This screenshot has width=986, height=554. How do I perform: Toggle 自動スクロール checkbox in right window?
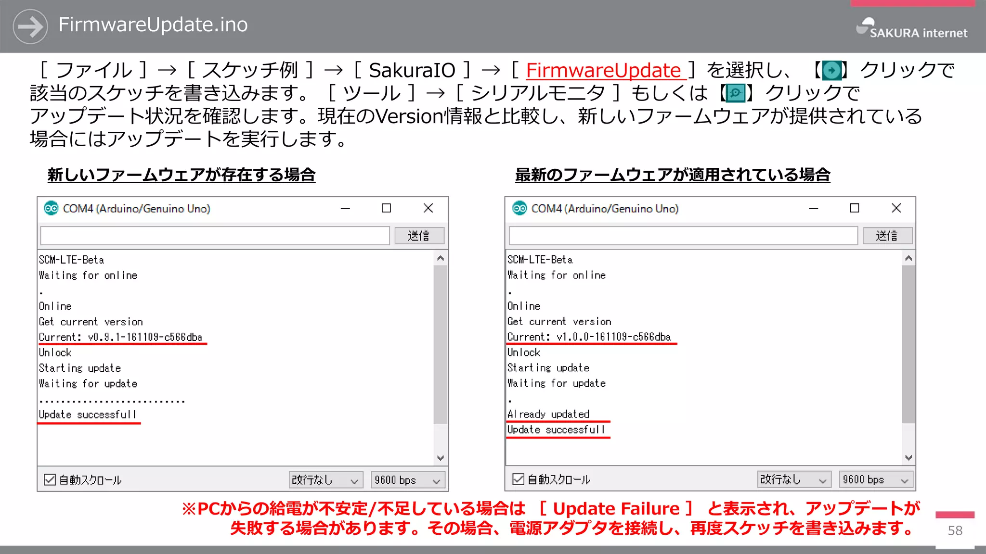click(x=518, y=479)
